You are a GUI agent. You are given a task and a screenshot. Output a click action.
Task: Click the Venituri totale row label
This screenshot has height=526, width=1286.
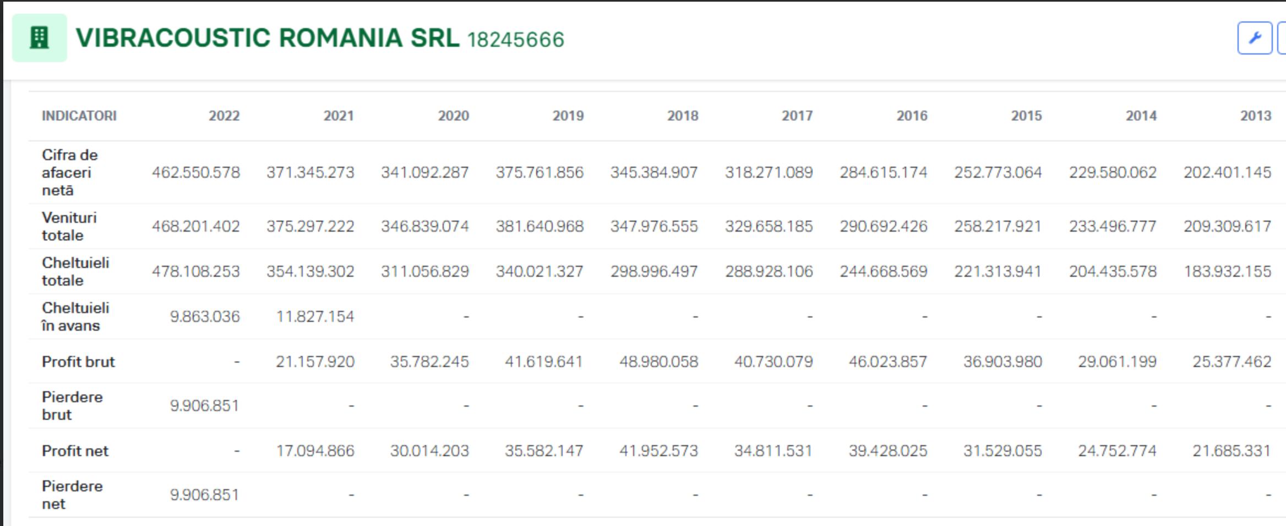[x=69, y=226]
